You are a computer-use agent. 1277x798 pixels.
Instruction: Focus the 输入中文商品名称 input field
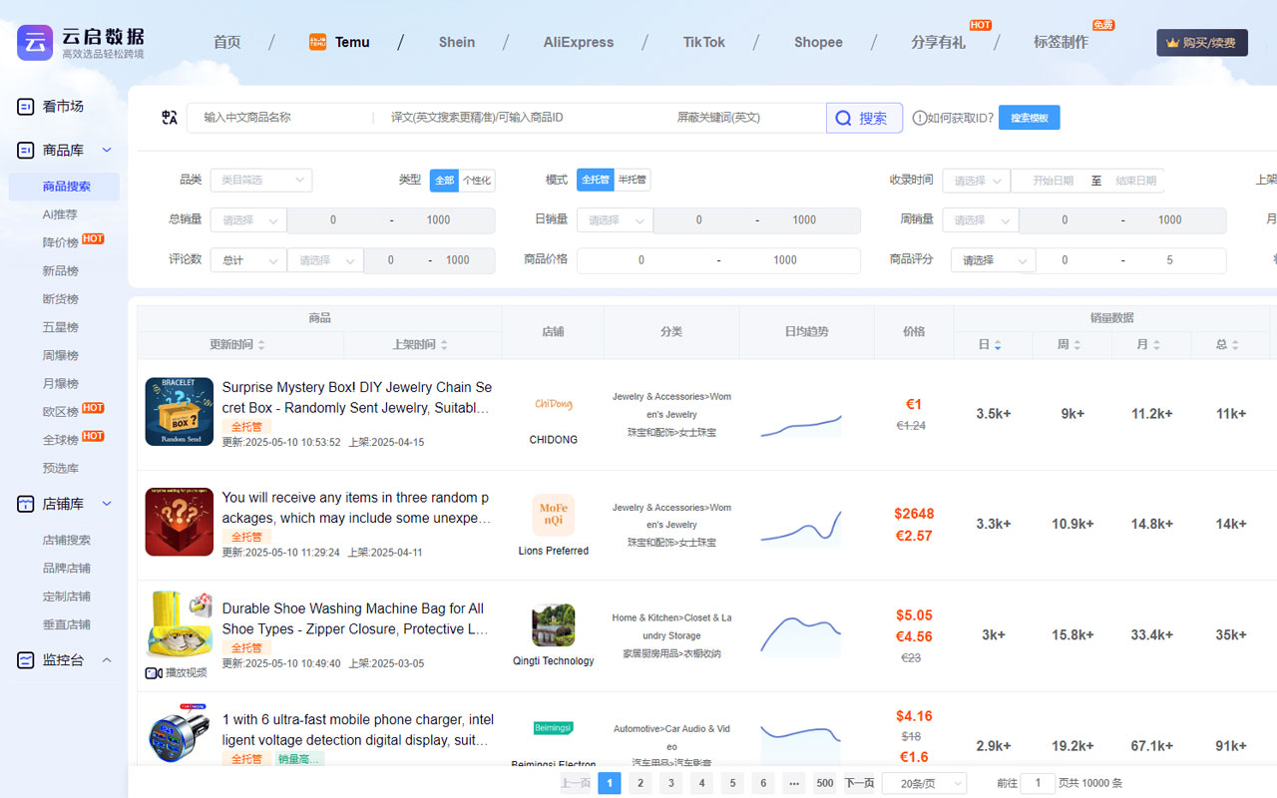(282, 118)
